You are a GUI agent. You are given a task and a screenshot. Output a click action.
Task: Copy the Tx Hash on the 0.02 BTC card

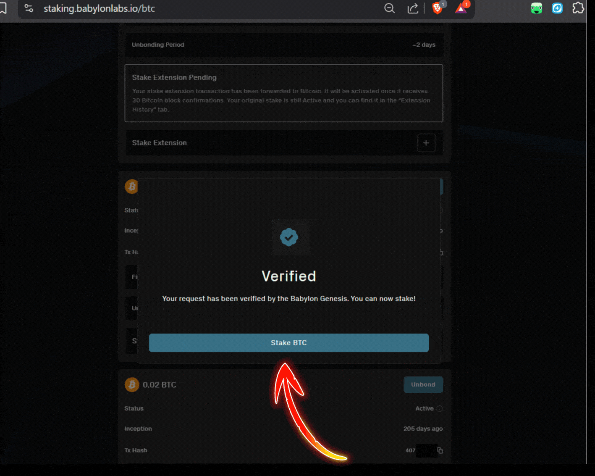tap(440, 450)
